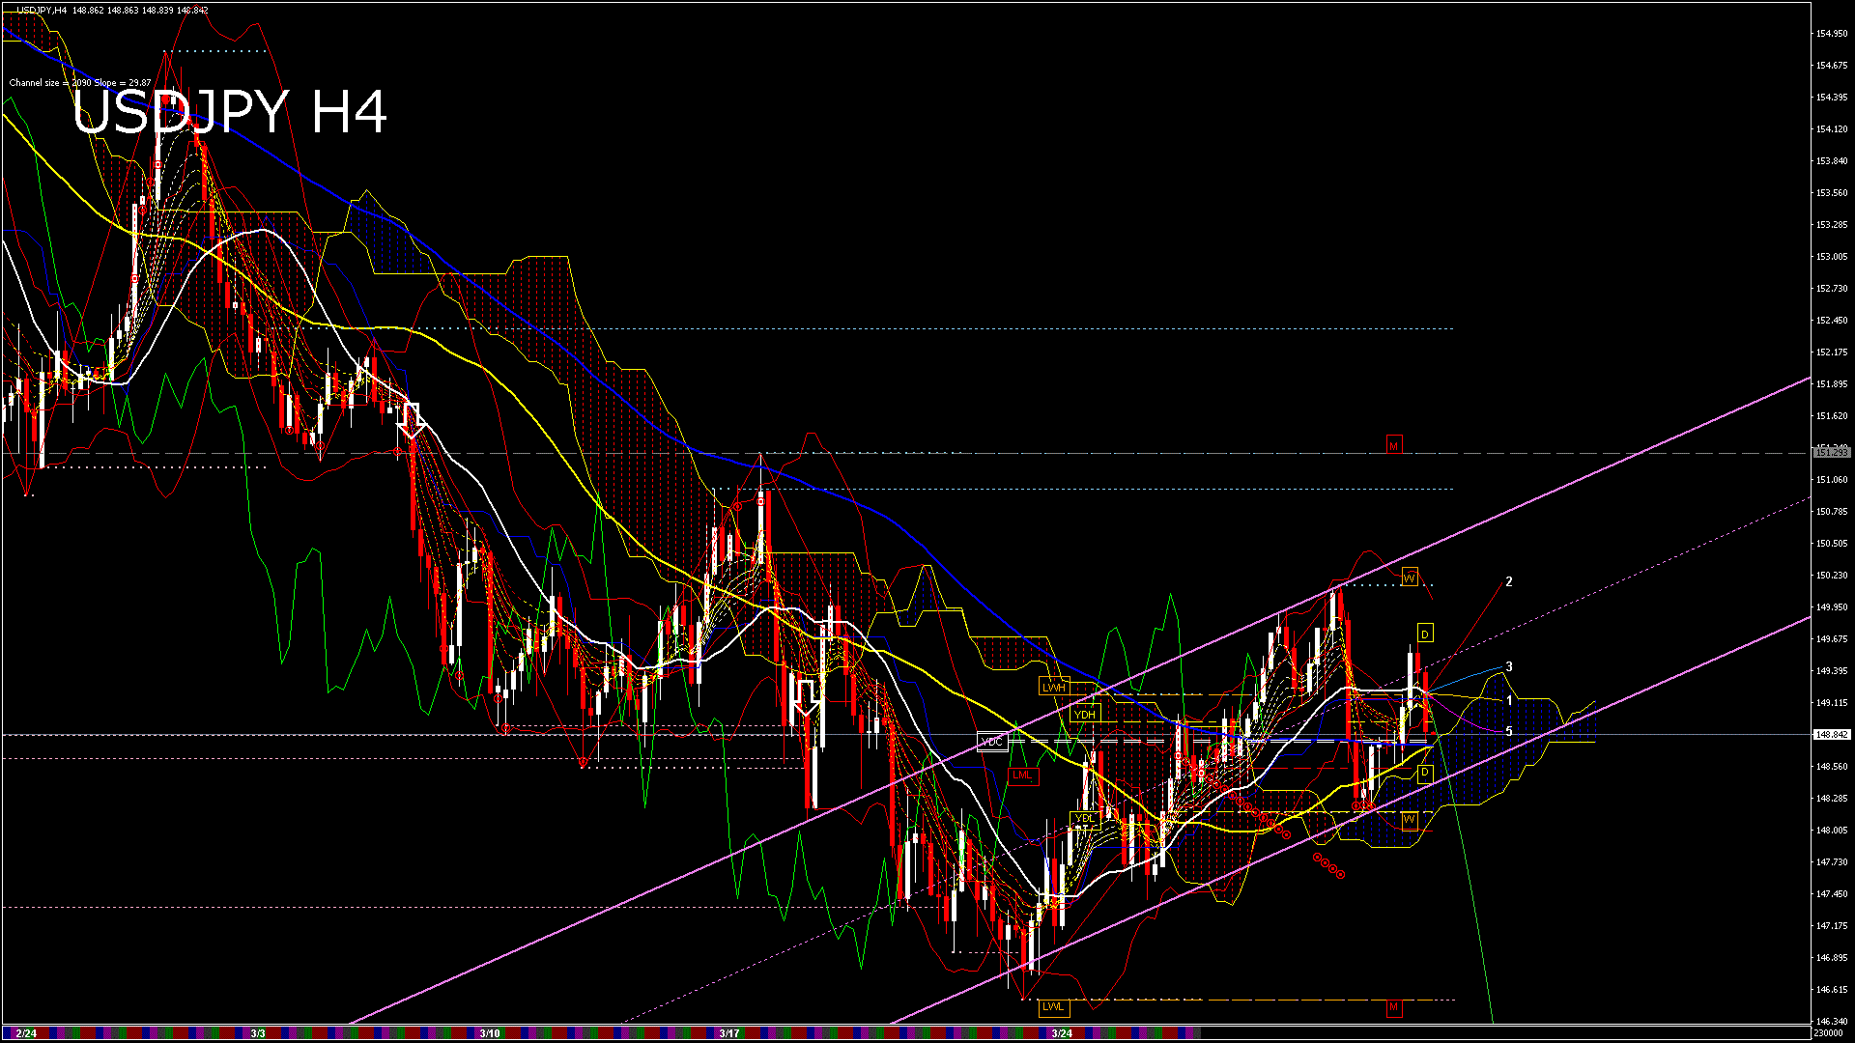Click the 2/24 date label on time axis

(26, 1033)
